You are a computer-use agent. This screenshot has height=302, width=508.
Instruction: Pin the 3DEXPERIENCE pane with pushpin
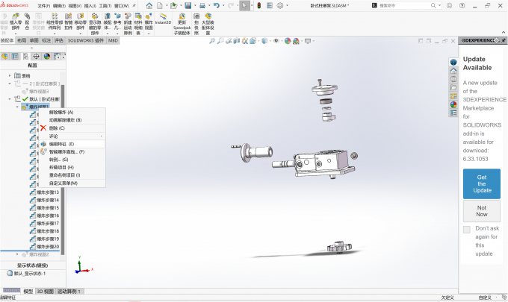503,41
